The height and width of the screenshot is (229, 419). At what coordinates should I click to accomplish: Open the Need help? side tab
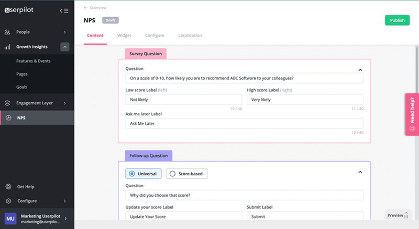[412, 115]
